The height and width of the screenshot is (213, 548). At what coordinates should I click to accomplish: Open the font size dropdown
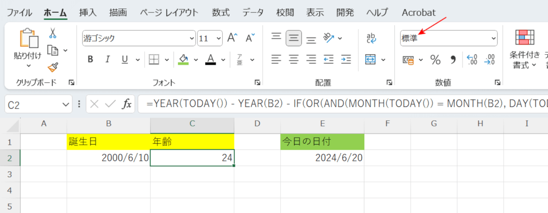click(x=219, y=38)
